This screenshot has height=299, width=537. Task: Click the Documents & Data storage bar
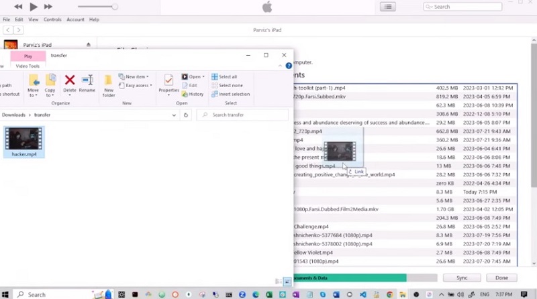point(350,278)
